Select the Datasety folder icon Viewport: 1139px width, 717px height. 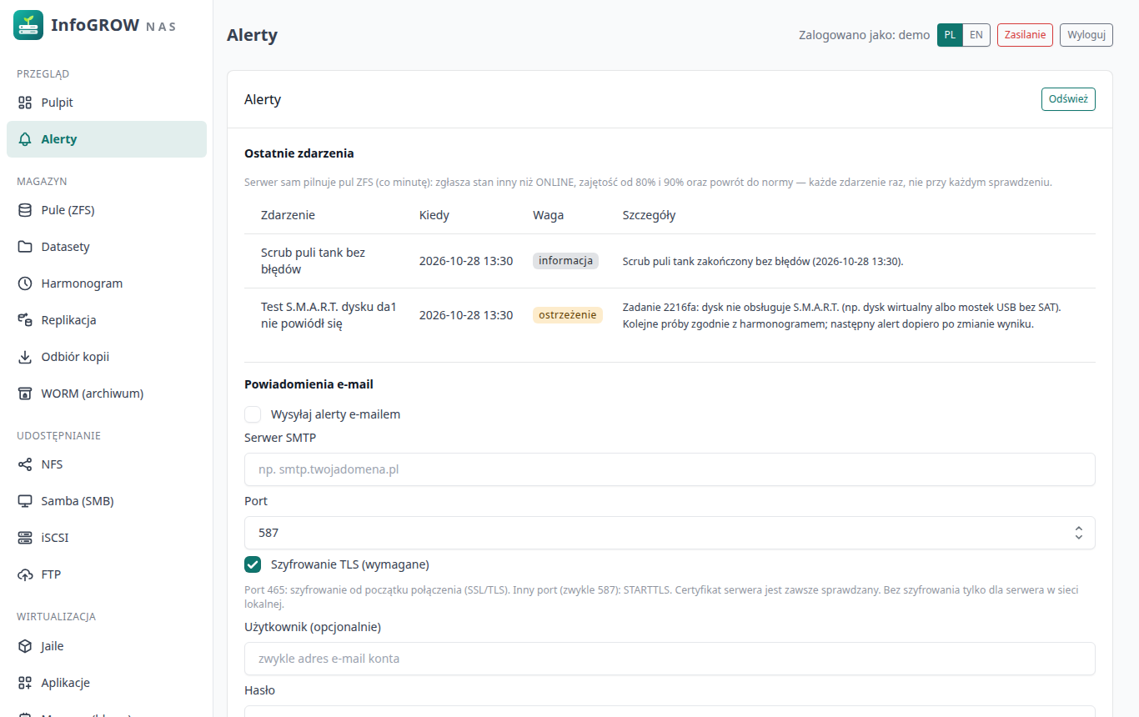click(25, 247)
